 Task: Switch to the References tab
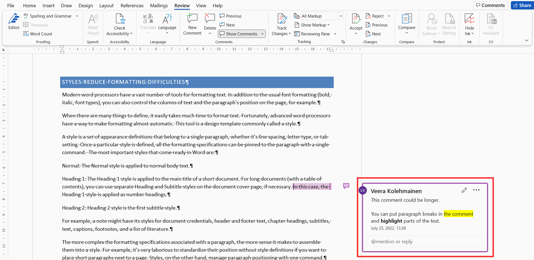point(132,6)
